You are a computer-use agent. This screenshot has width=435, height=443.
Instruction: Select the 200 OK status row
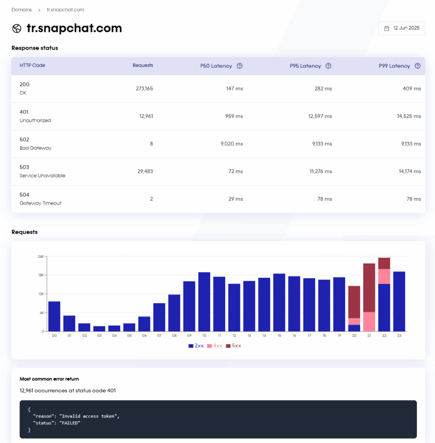pos(218,89)
